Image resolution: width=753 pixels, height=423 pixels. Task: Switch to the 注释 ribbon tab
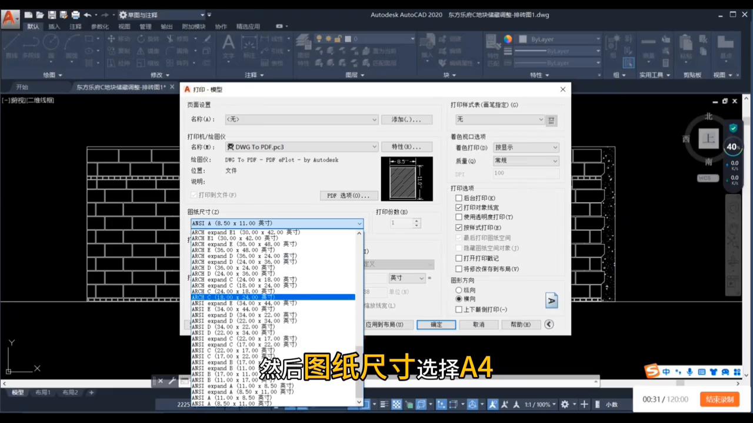[x=75, y=26]
